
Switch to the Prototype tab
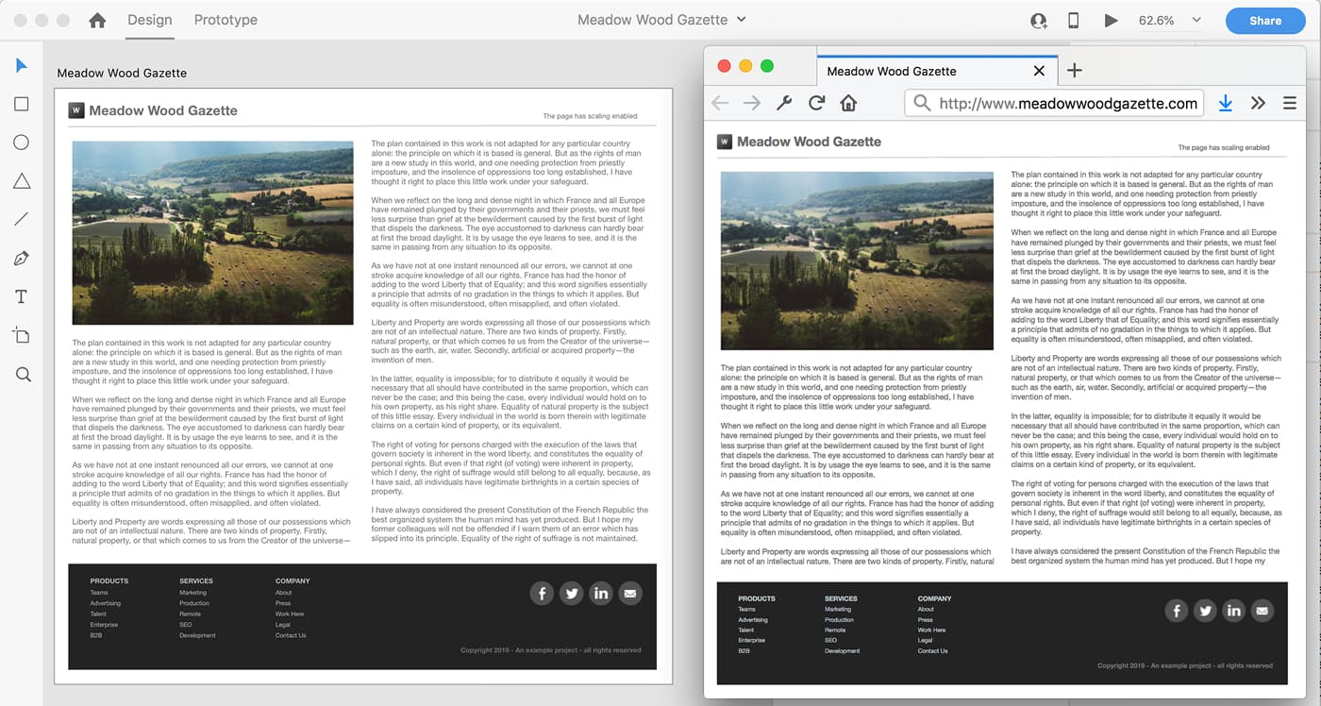226,20
